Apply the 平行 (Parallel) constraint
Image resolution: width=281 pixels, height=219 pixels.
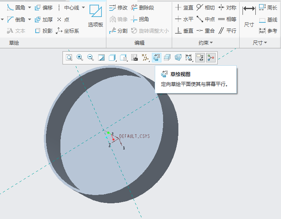click(227, 31)
